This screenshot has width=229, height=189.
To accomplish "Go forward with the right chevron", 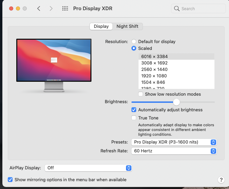I will coord(51,8).
